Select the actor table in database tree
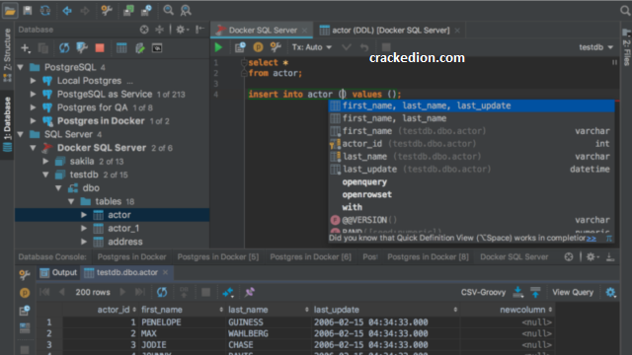Screen dimensions: 632x355 (113, 215)
